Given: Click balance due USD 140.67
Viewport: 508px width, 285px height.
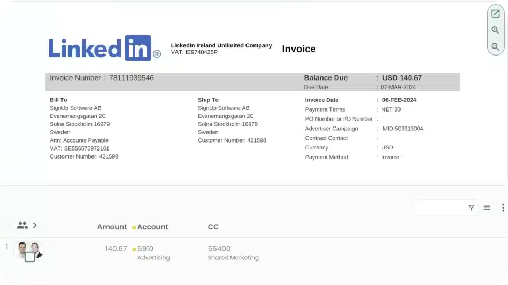Looking at the screenshot, I should tap(402, 78).
